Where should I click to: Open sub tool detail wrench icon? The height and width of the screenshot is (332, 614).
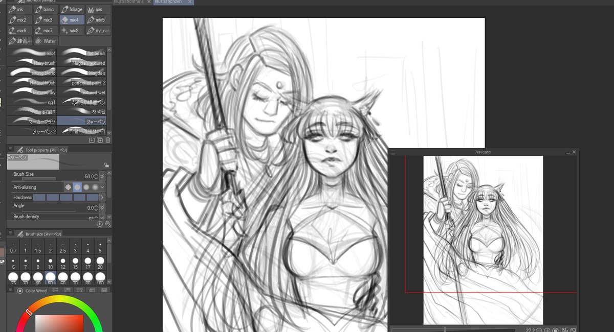click(108, 224)
